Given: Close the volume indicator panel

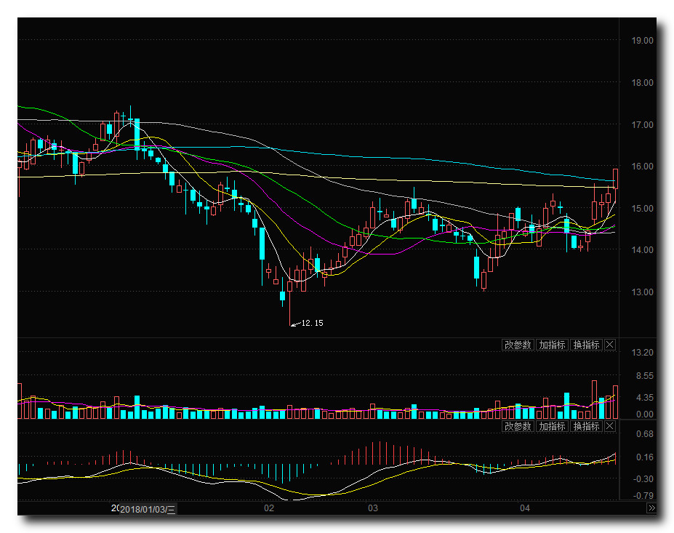Looking at the screenshot, I should (x=610, y=345).
